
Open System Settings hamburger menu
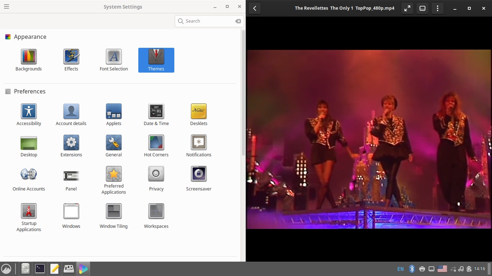click(6, 6)
